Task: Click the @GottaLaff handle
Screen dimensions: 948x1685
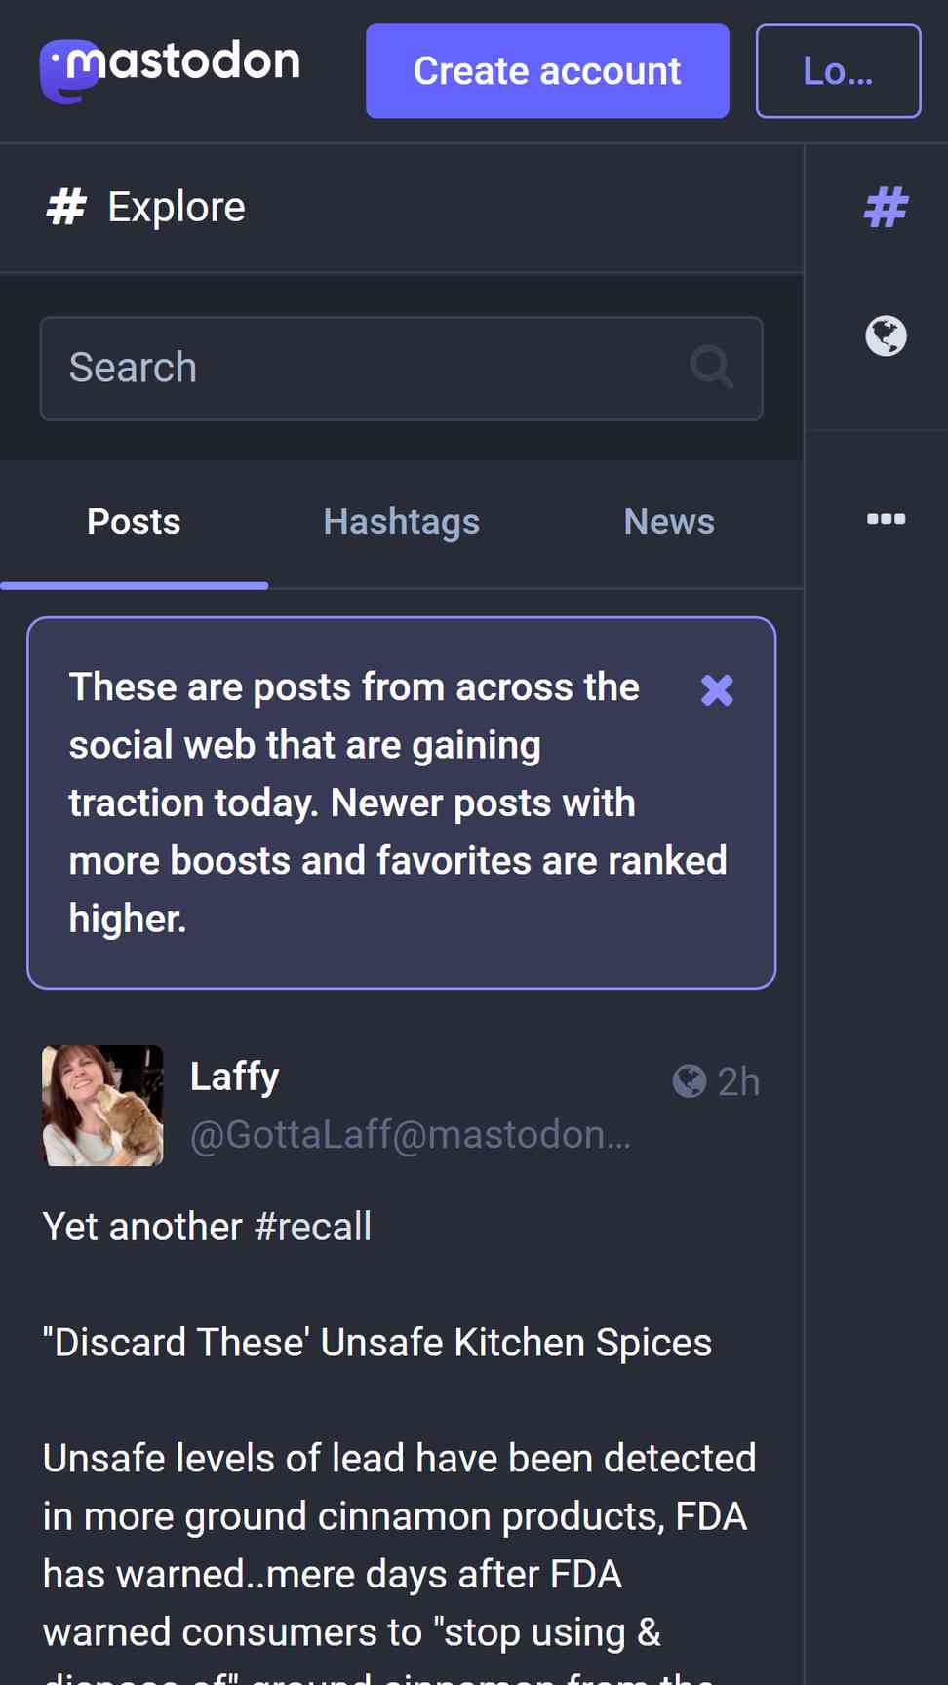Action: [410, 1135]
